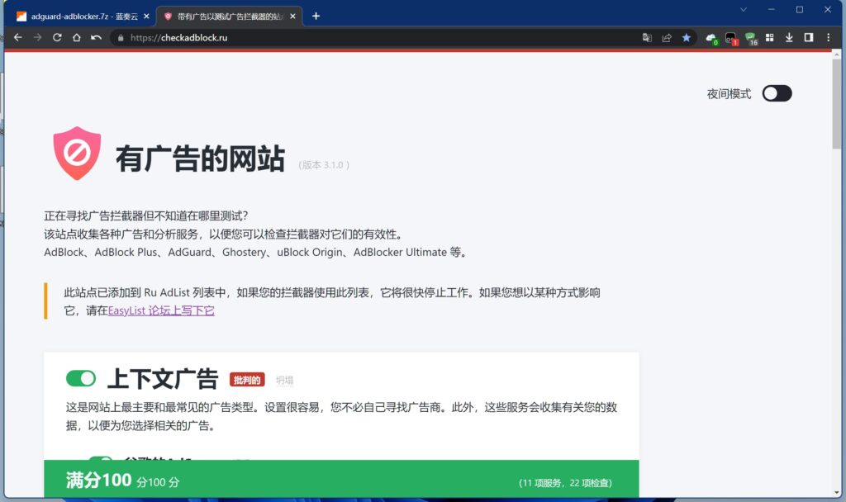Click the 夜间模式 label

click(x=729, y=94)
